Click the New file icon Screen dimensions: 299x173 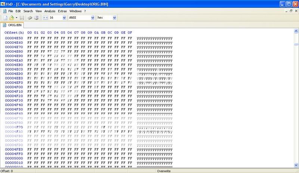(5, 18)
